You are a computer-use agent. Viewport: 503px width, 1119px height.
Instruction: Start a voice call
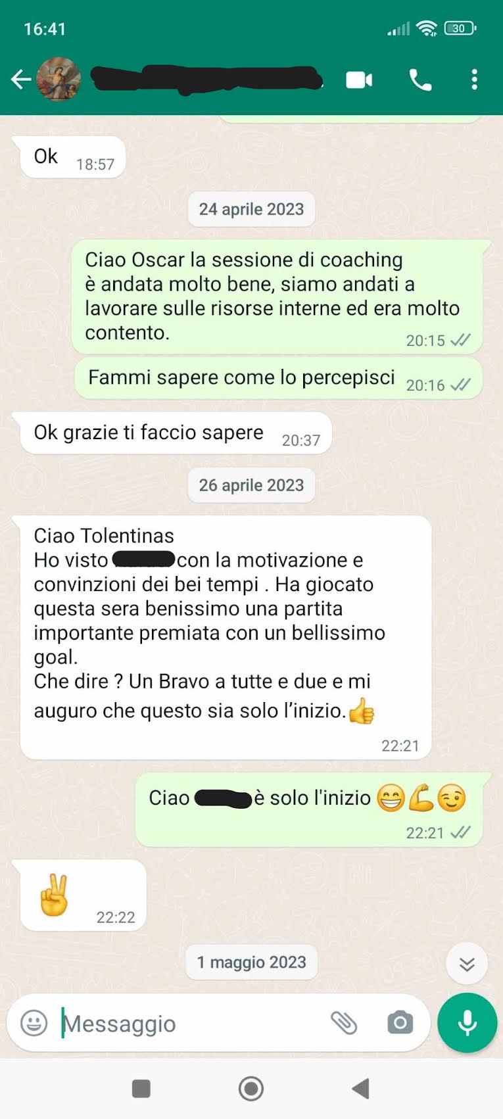(x=421, y=80)
